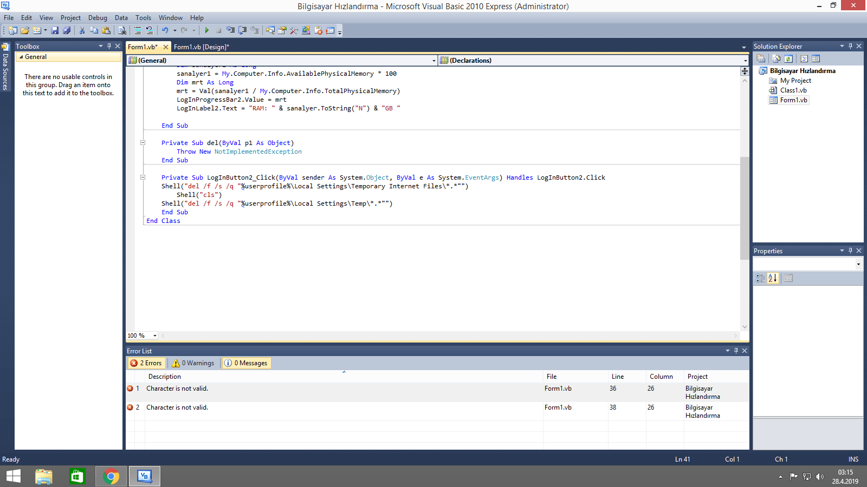
Task: Sort properties alphabetically with the A-Z icon
Action: click(773, 278)
